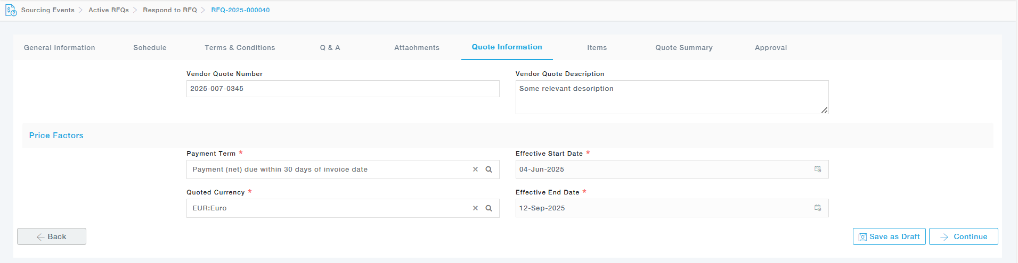
Task: Select the Items tab
Action: coord(597,48)
